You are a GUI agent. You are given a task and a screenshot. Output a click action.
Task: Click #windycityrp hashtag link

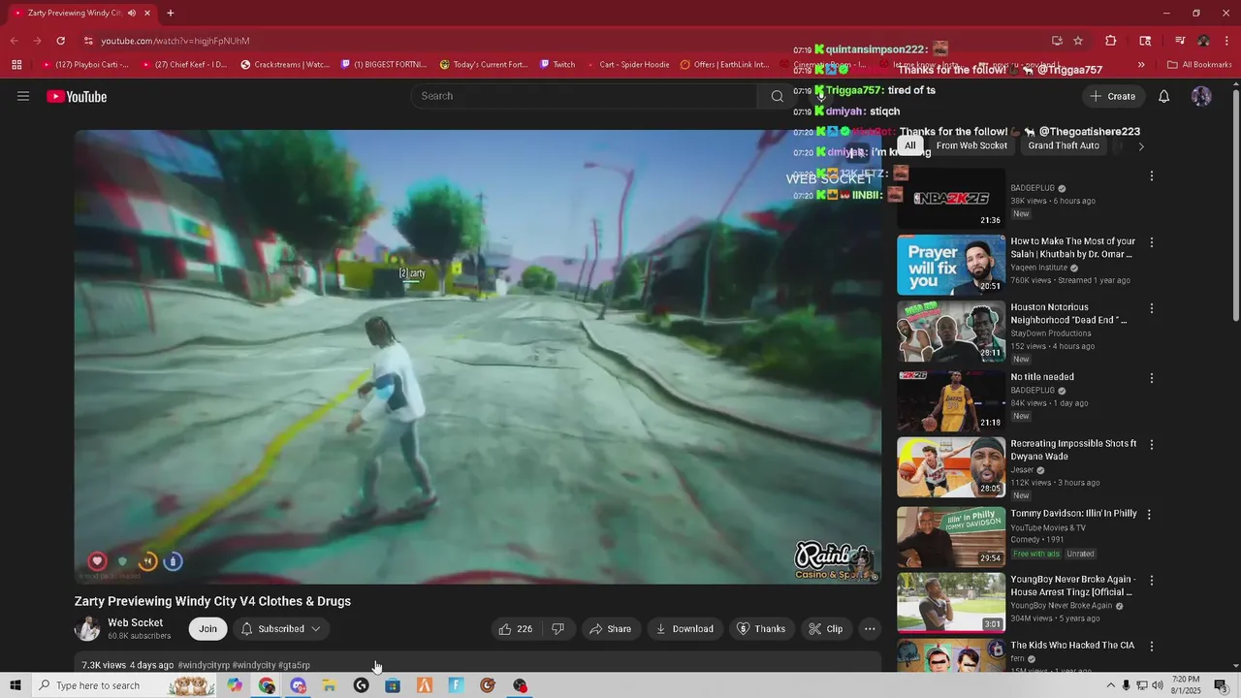[204, 666]
